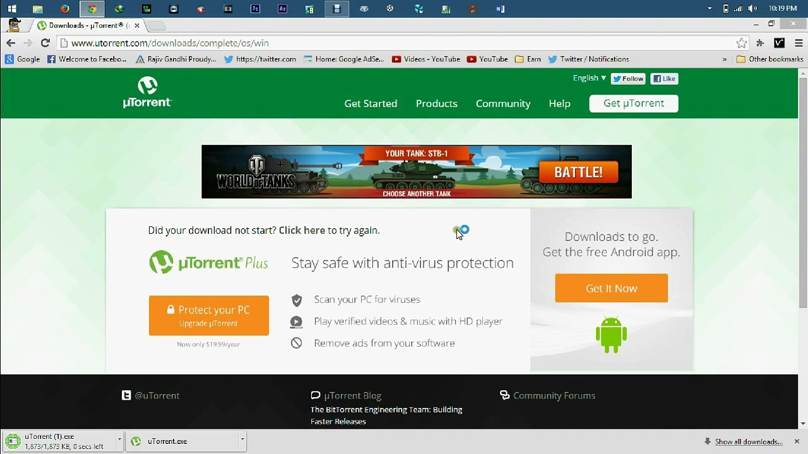Click Choose Another Tank in the ad
This screenshot has height=454, width=808.
tap(417, 194)
